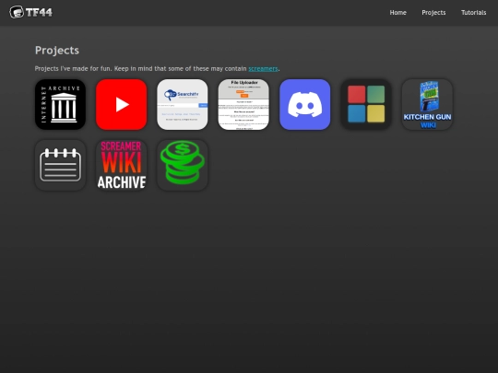Select Projects in the navigation bar
This screenshot has height=373, width=498.
point(433,13)
